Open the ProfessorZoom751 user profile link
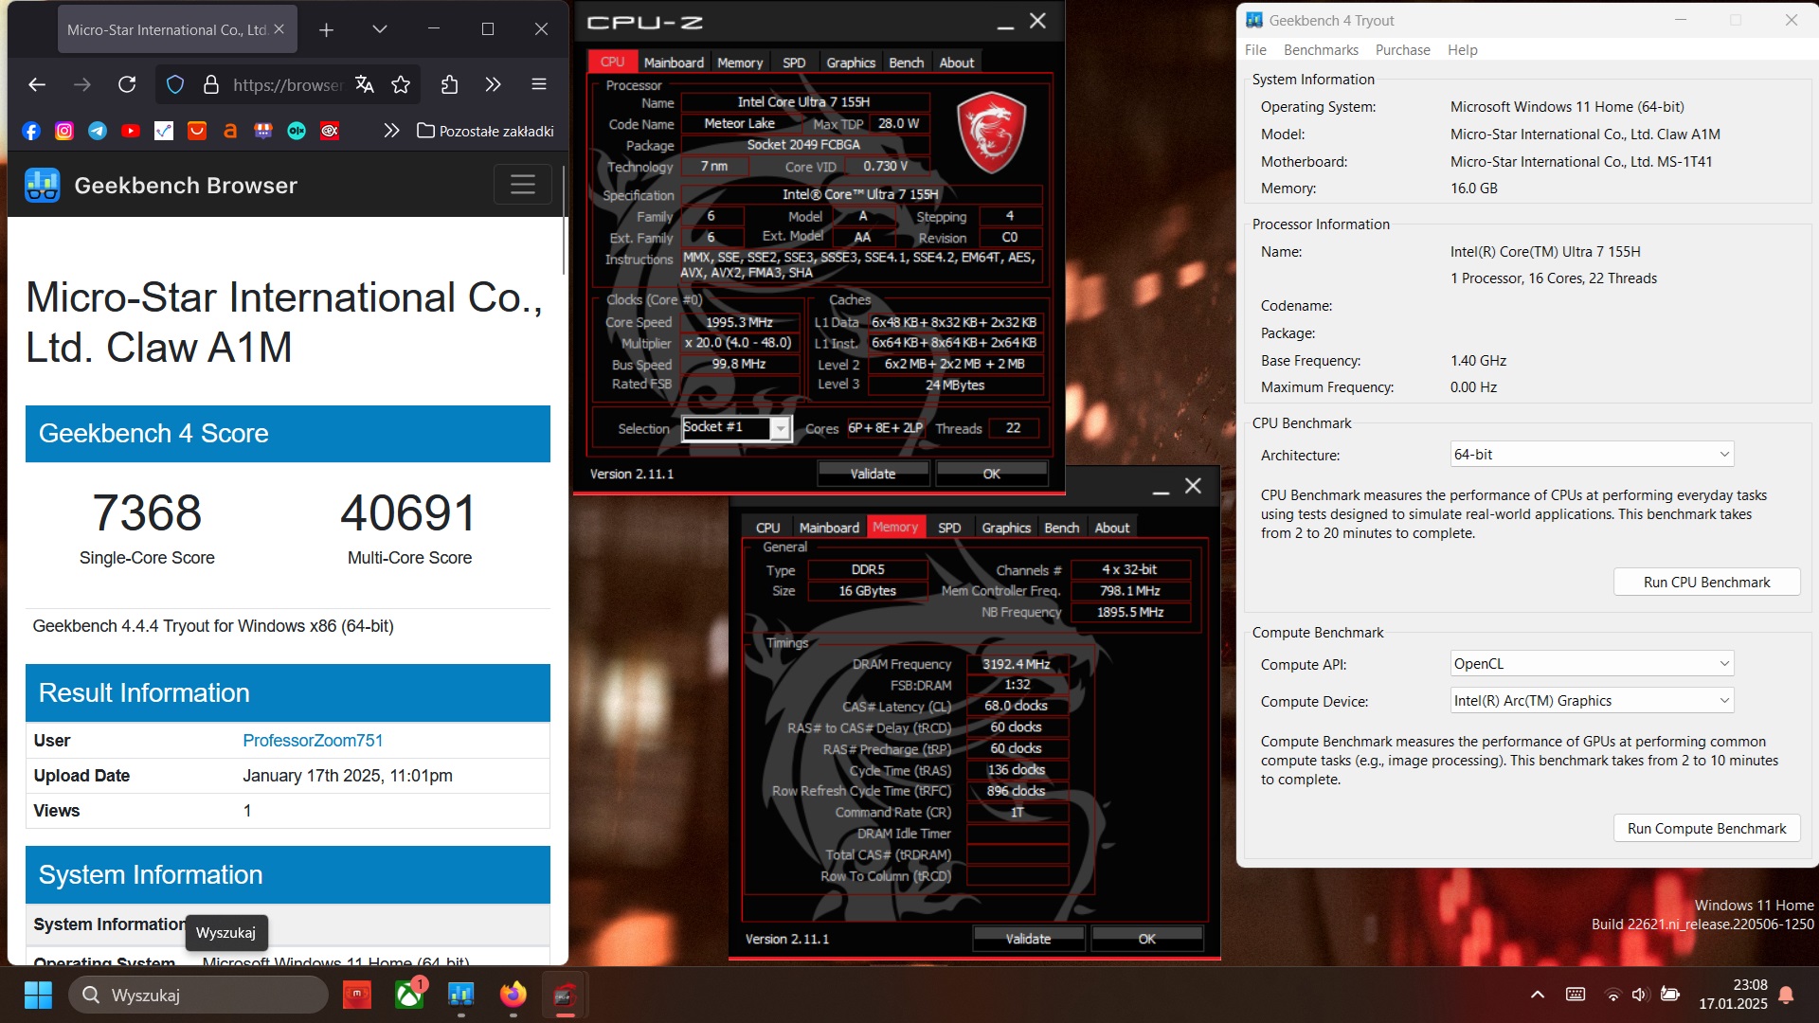The image size is (1819, 1023). (x=313, y=740)
